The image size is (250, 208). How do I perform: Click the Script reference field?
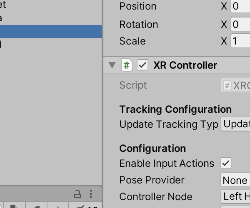coord(235,85)
